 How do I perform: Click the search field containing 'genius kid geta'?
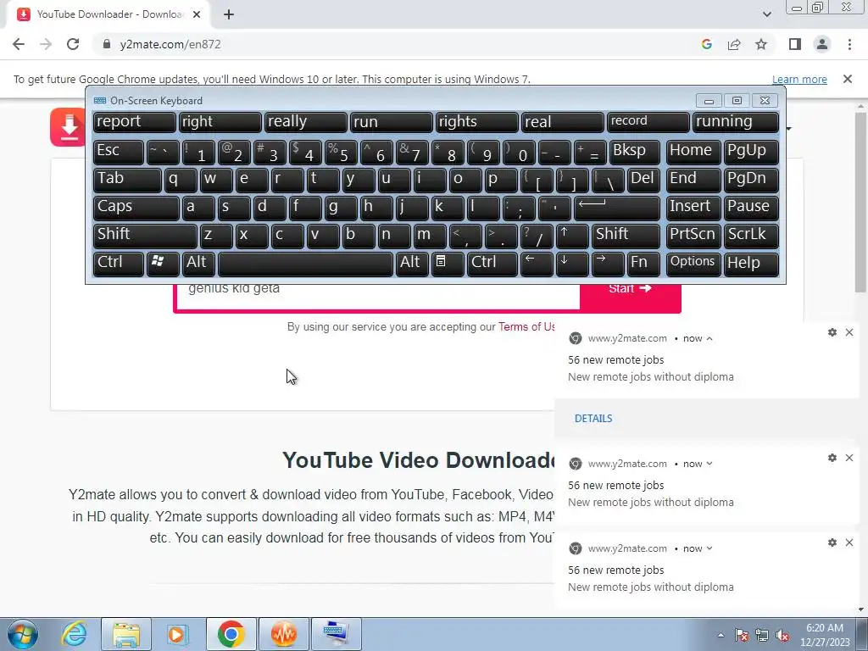378,296
